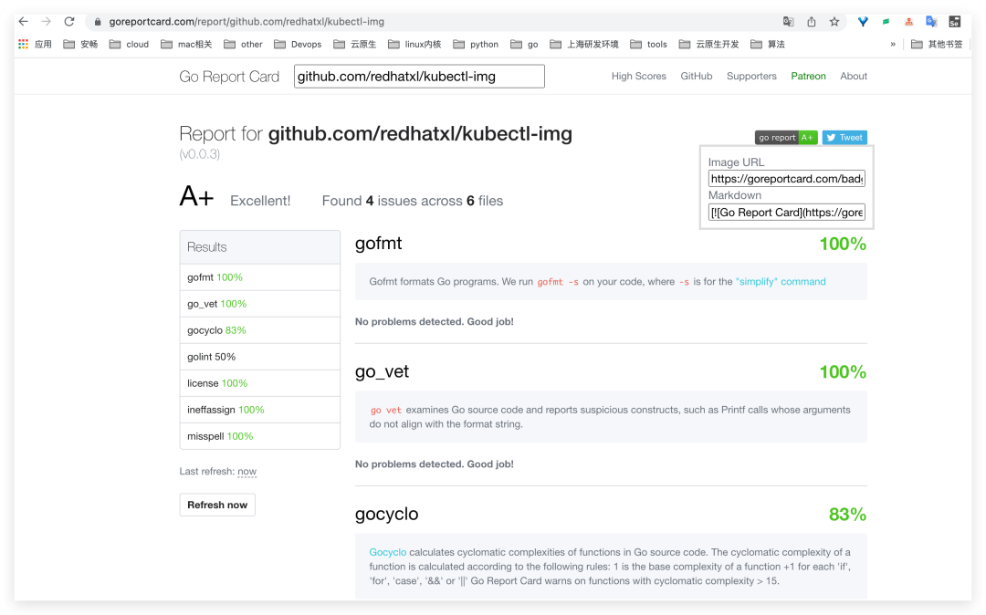Click the gocyclo section heading

[x=386, y=515]
